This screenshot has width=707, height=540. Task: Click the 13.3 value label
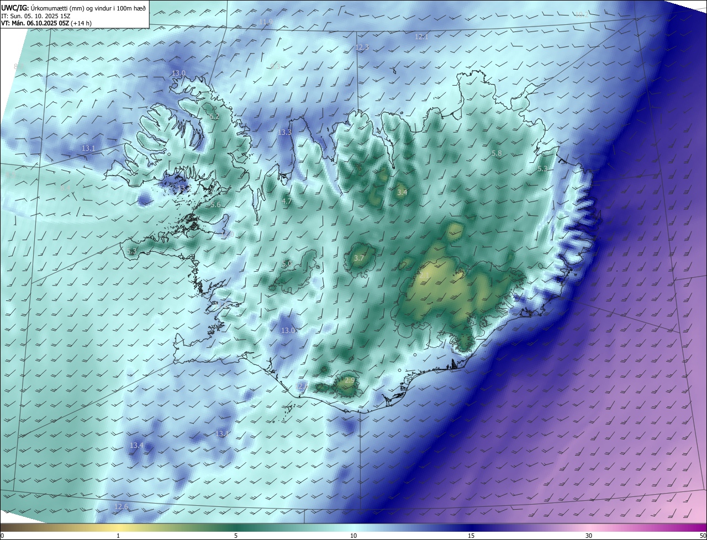pos(284,133)
